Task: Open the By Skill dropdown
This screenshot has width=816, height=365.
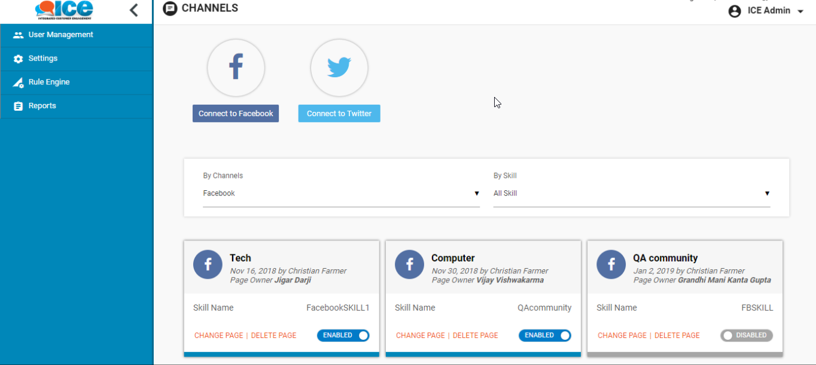Action: 631,193
